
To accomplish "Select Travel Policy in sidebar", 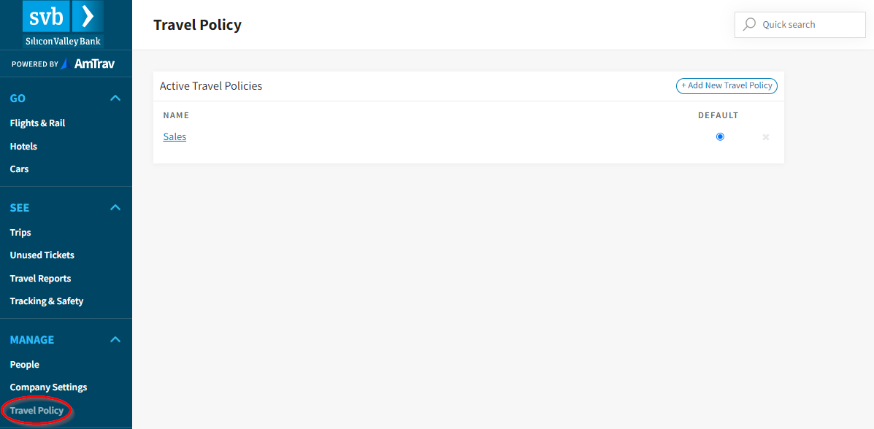I will tap(37, 411).
